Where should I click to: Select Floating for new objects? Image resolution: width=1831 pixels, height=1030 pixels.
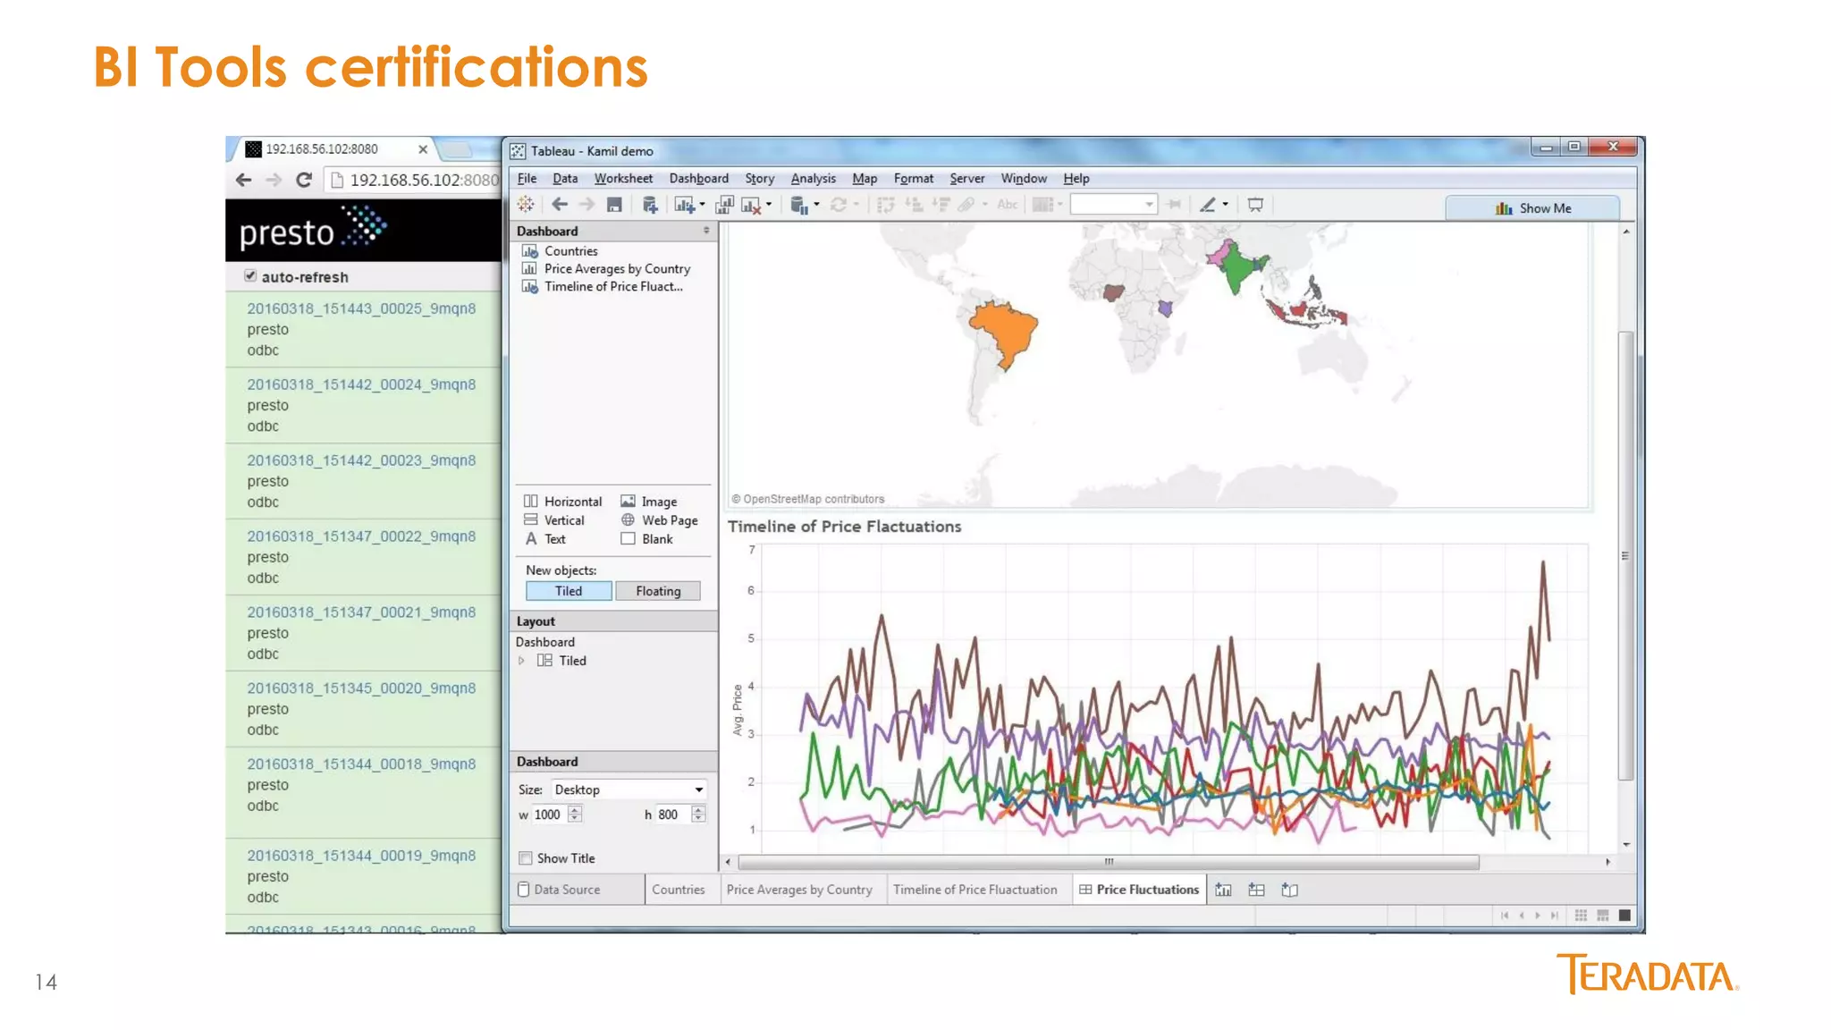658,591
